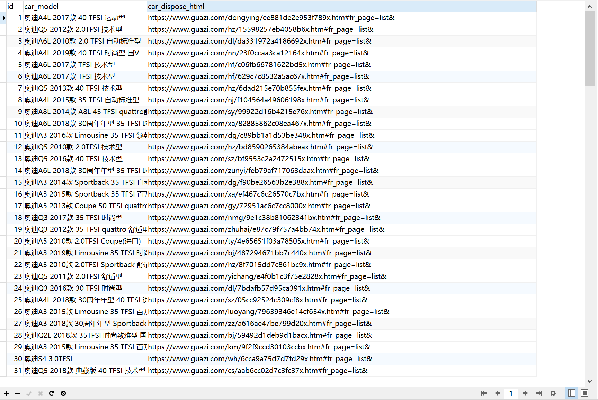Select the URL cell containing zunyi/feb79af717063daax
598x400 pixels.
(342, 171)
